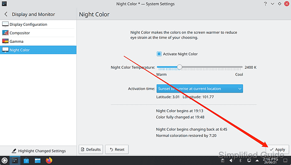Open the volume control in system tray
Viewport: 291px width, 165px height.
(231, 160)
